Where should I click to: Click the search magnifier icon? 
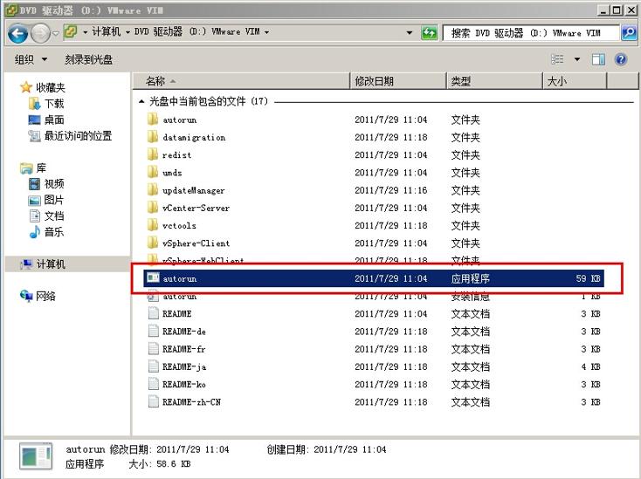point(629,32)
